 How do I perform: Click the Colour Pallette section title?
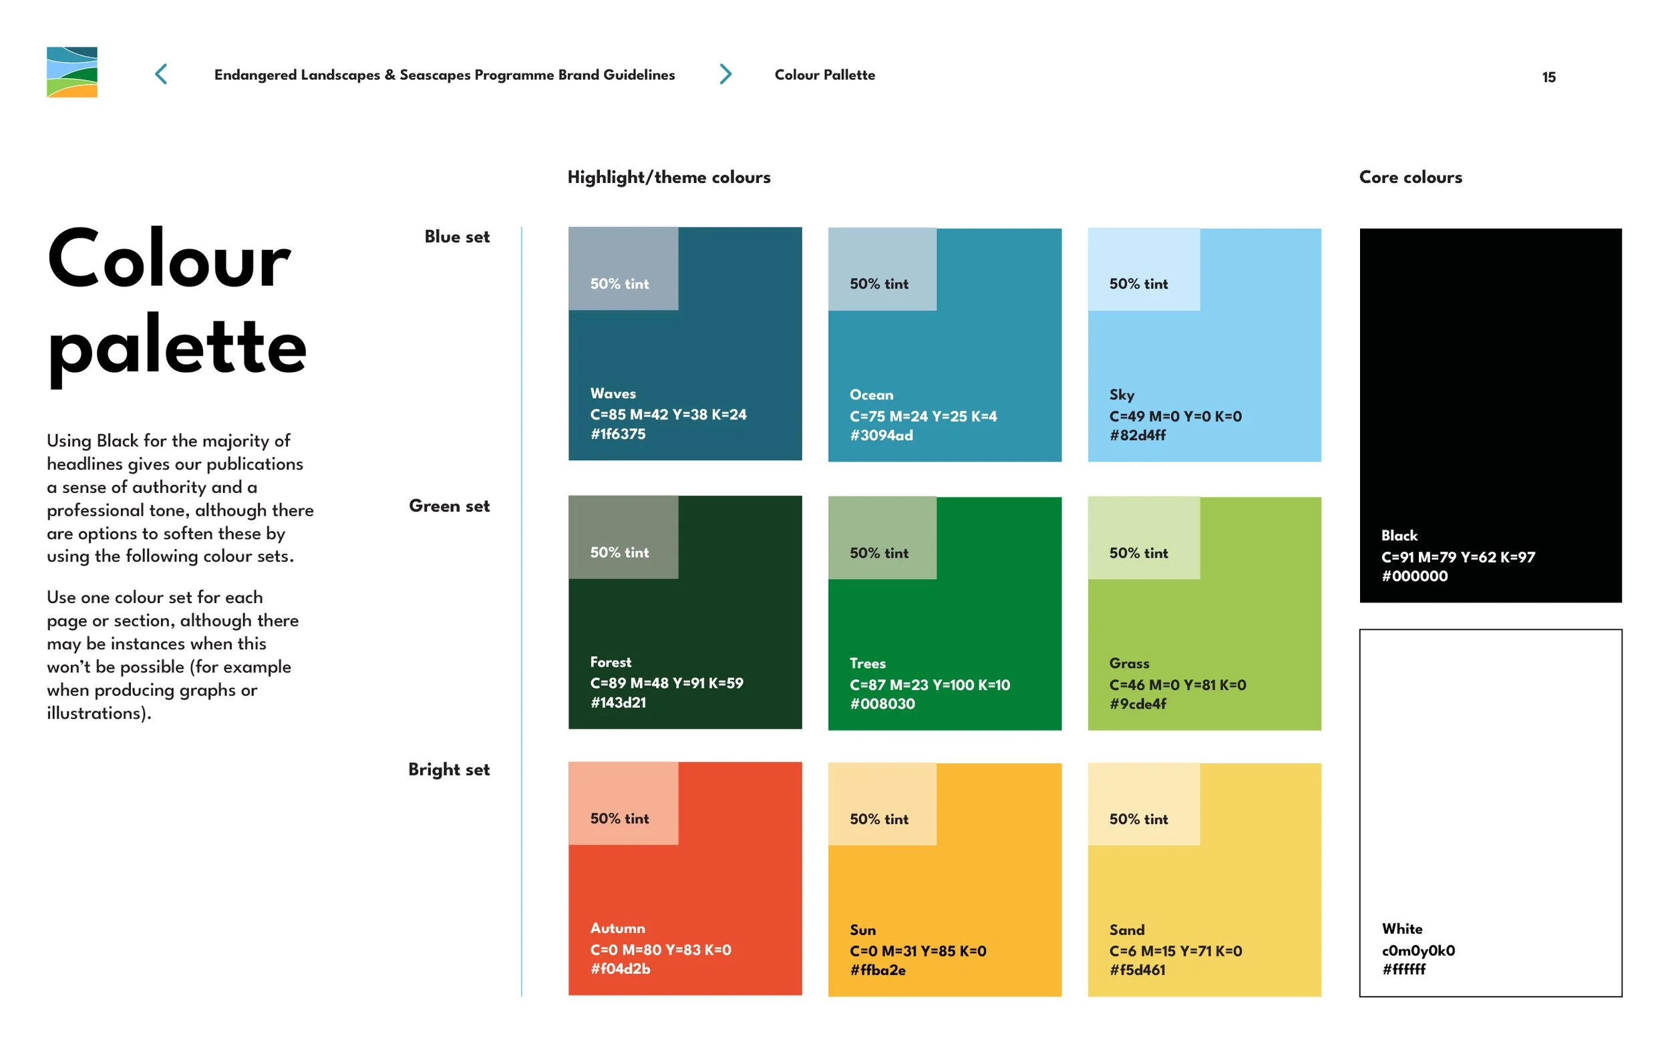coord(824,75)
